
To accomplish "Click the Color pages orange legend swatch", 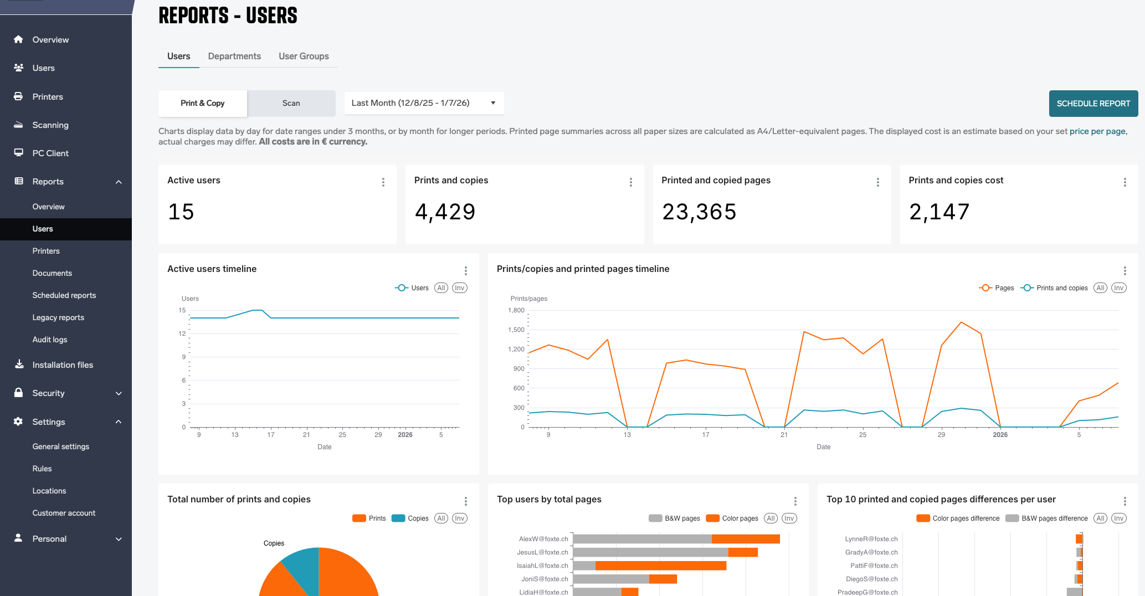I will coord(712,518).
